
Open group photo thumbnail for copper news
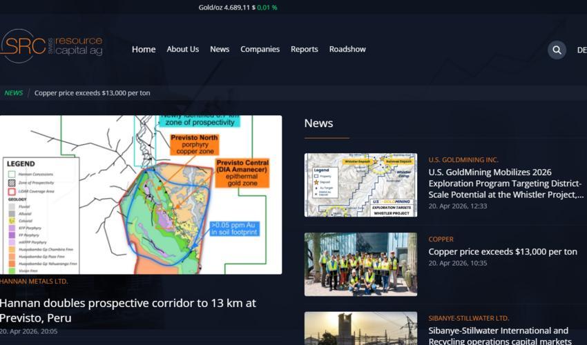coord(360,264)
